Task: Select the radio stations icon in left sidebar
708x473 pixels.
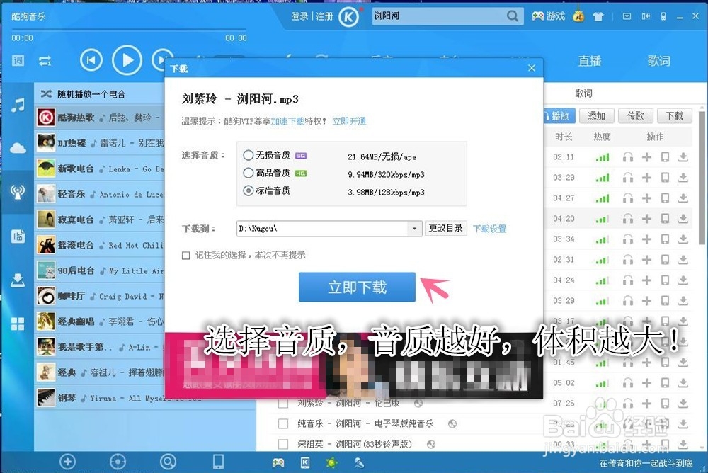Action: 16,191
